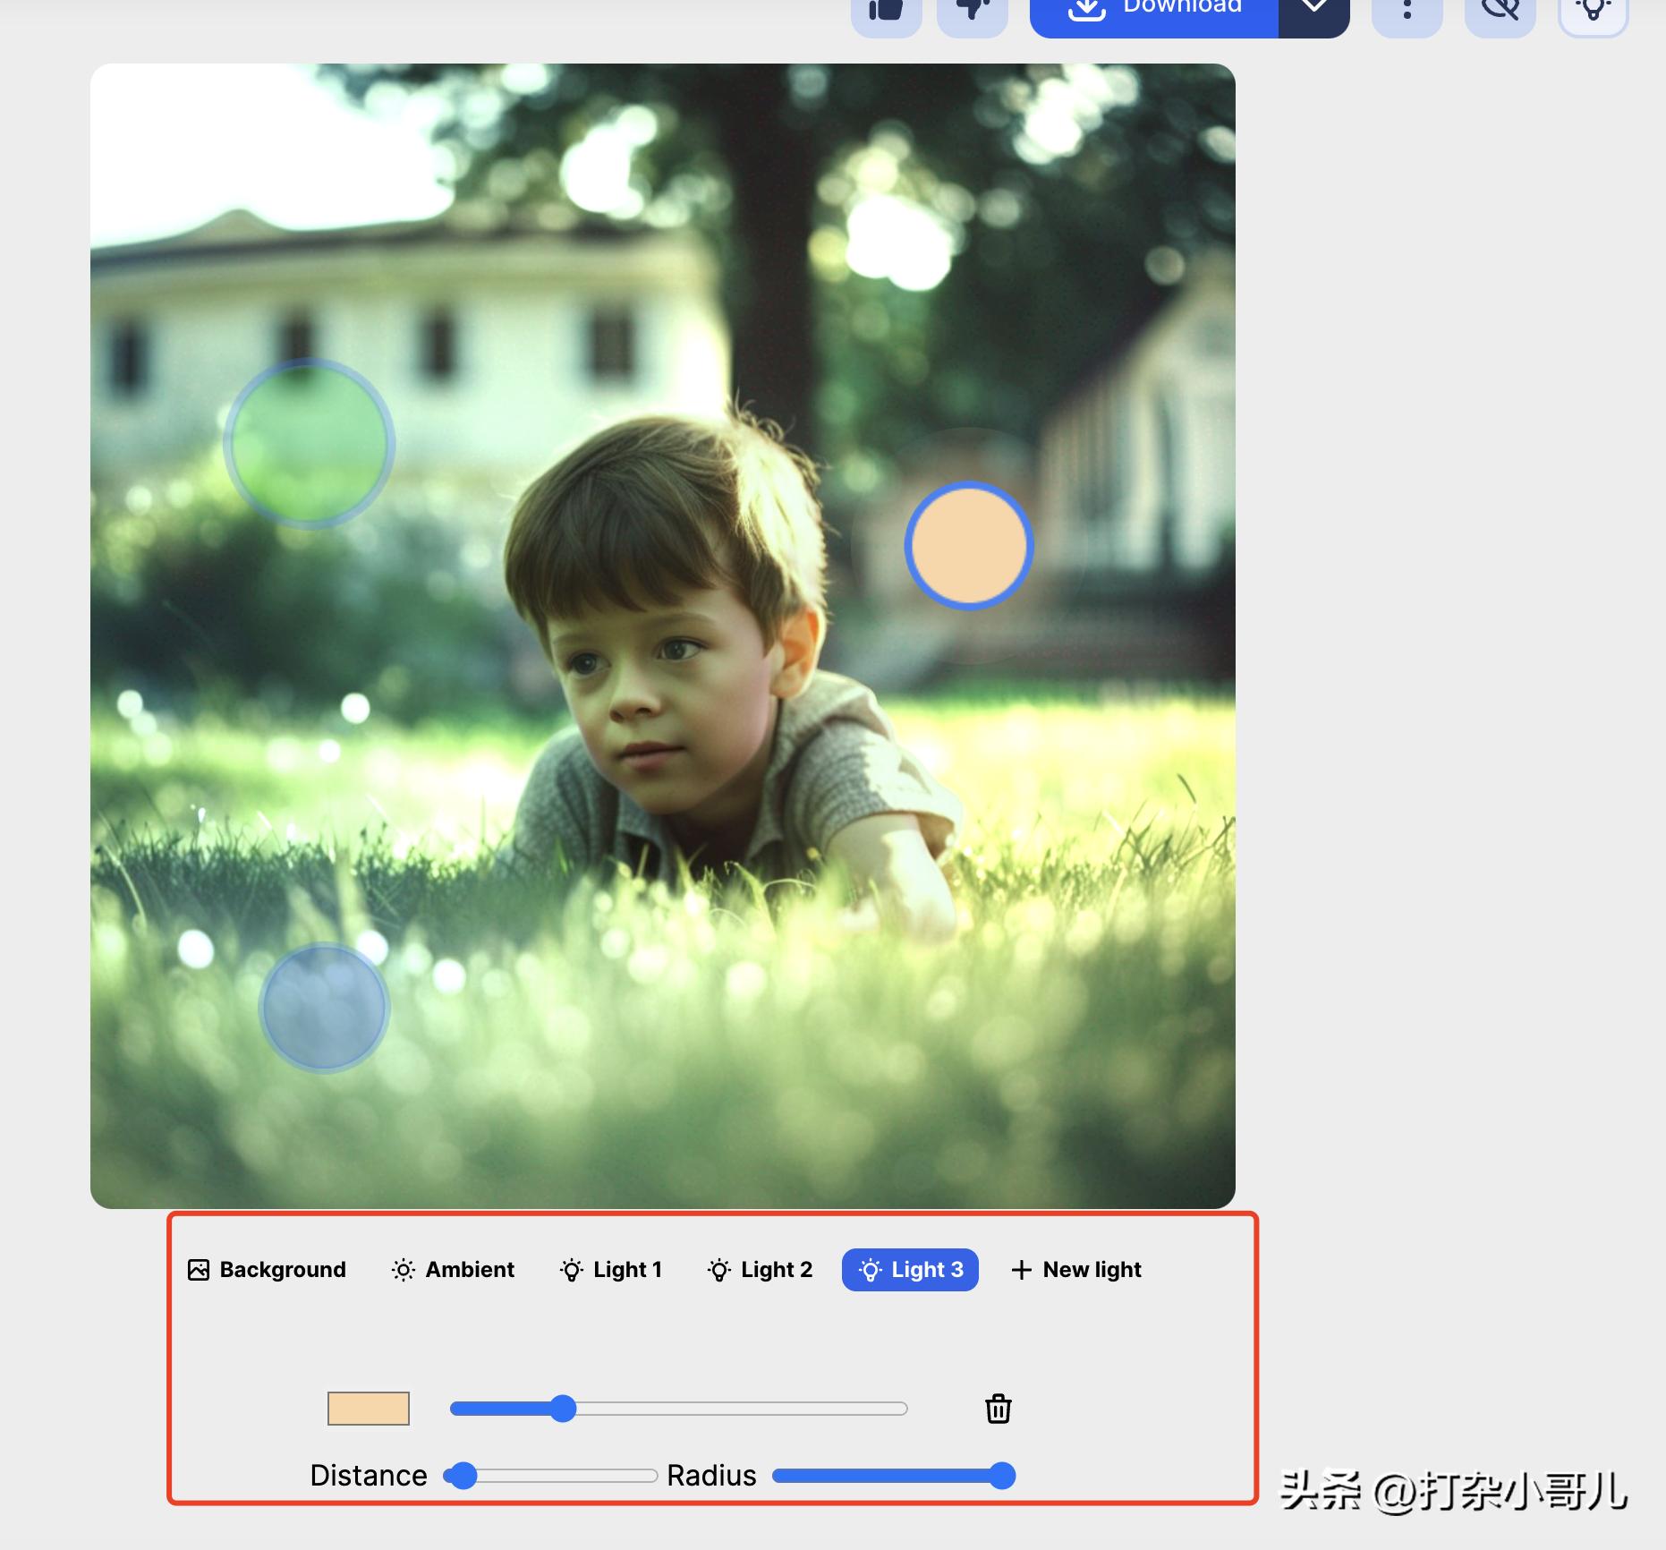Open the three-dot more options menu
The width and height of the screenshot is (1666, 1550).
1407,13
